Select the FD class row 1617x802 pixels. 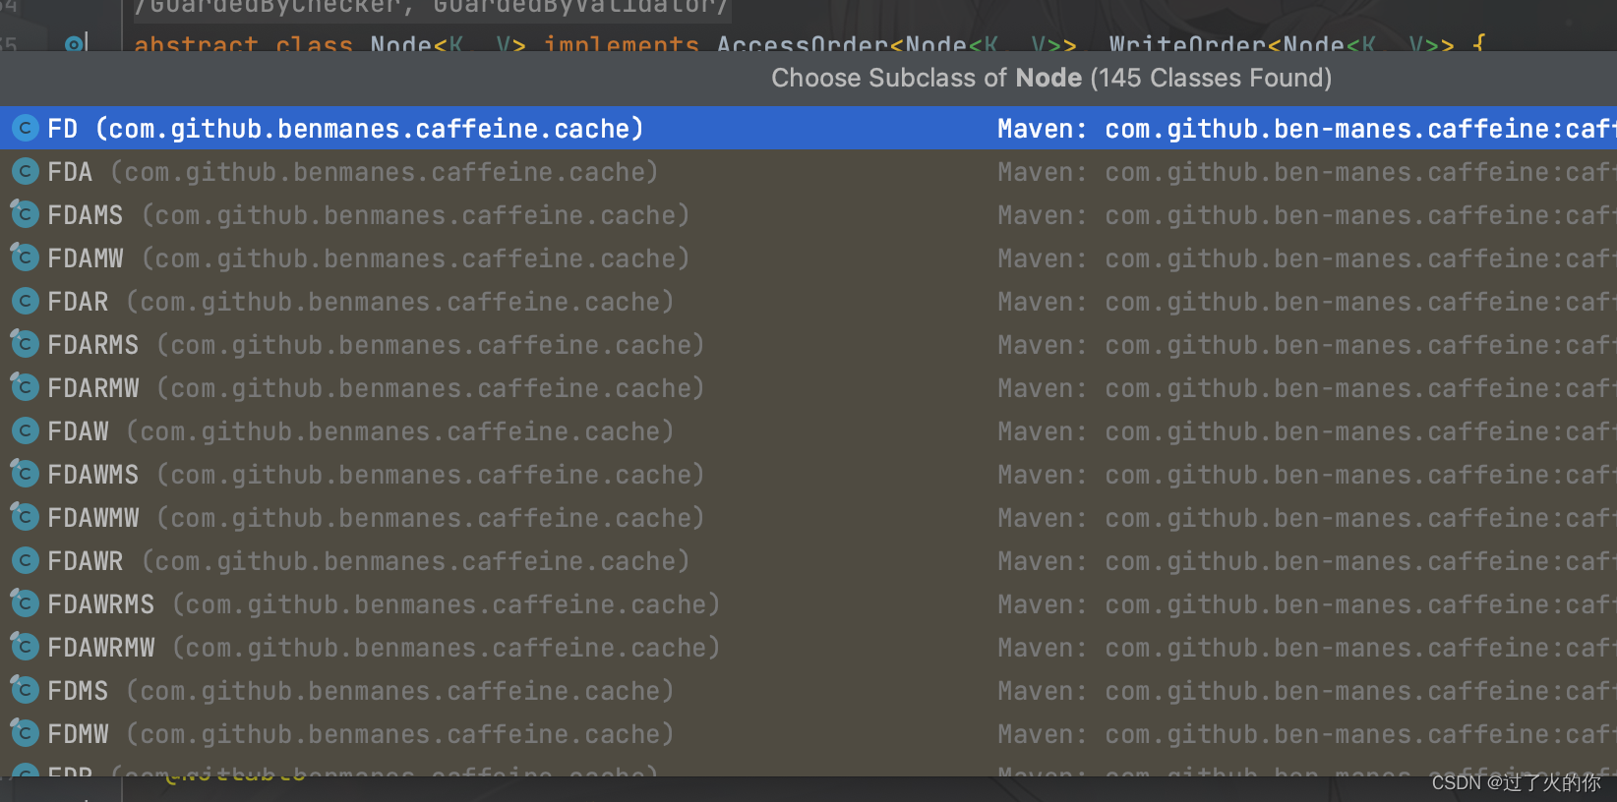point(808,128)
